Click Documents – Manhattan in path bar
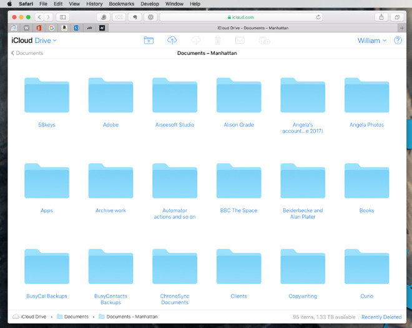Image resolution: width=412 pixels, height=328 pixels. [x=128, y=317]
